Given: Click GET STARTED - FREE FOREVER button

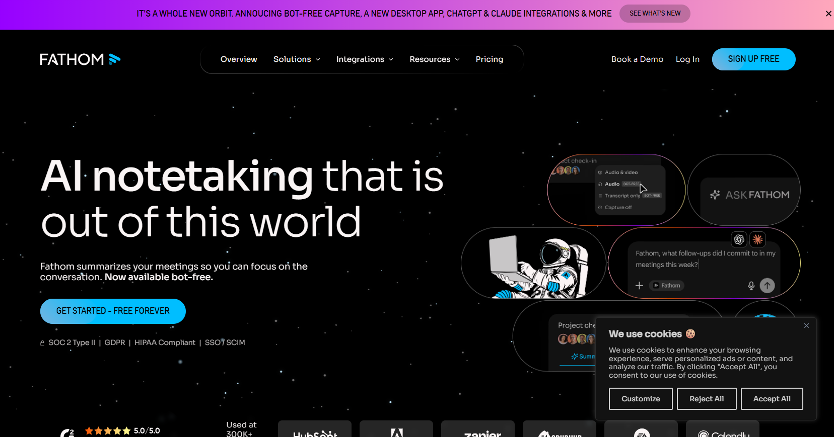Looking at the screenshot, I should [x=113, y=311].
